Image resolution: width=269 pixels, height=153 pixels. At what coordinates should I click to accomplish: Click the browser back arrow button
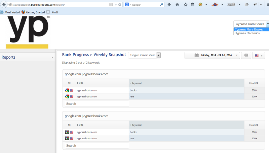(4, 5)
